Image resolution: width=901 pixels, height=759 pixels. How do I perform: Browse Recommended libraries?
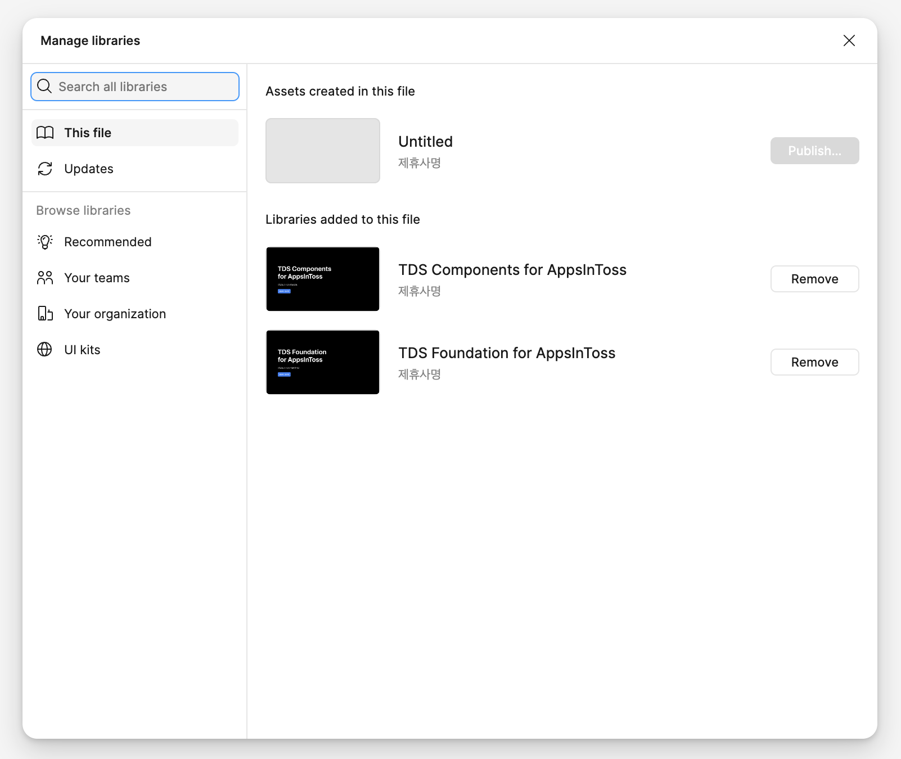tap(135, 242)
